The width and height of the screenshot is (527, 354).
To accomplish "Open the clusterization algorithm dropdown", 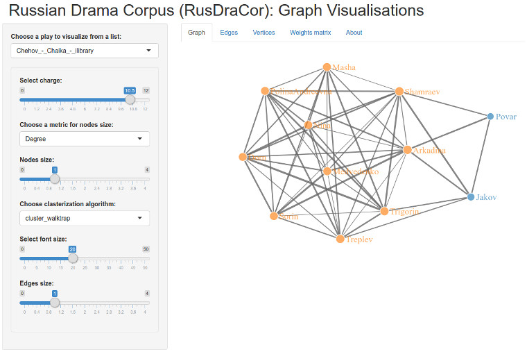I will 85,218.
